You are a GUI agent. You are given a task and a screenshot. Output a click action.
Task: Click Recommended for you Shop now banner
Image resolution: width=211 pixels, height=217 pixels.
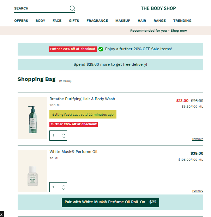point(158,31)
